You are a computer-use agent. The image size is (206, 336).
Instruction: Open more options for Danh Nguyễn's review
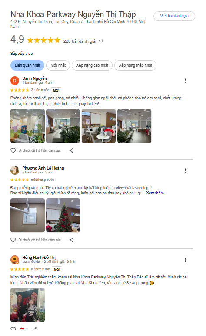(x=185, y=81)
